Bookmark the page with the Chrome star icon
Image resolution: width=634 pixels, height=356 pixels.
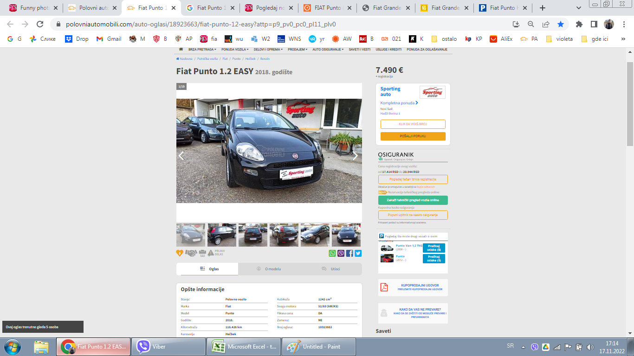click(x=561, y=24)
